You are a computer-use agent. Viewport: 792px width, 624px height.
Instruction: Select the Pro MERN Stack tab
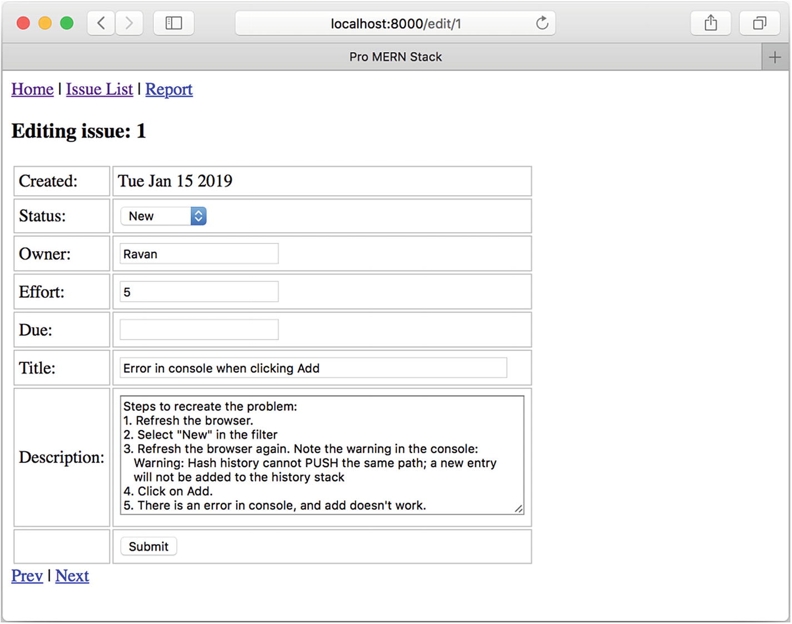395,57
